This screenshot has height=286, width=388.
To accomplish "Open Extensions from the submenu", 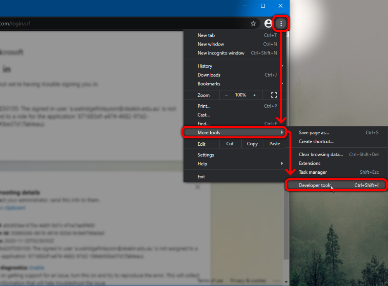I will (x=337, y=163).
